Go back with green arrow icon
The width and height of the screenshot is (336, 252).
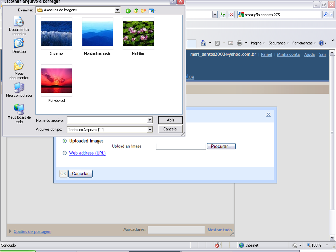128,11
